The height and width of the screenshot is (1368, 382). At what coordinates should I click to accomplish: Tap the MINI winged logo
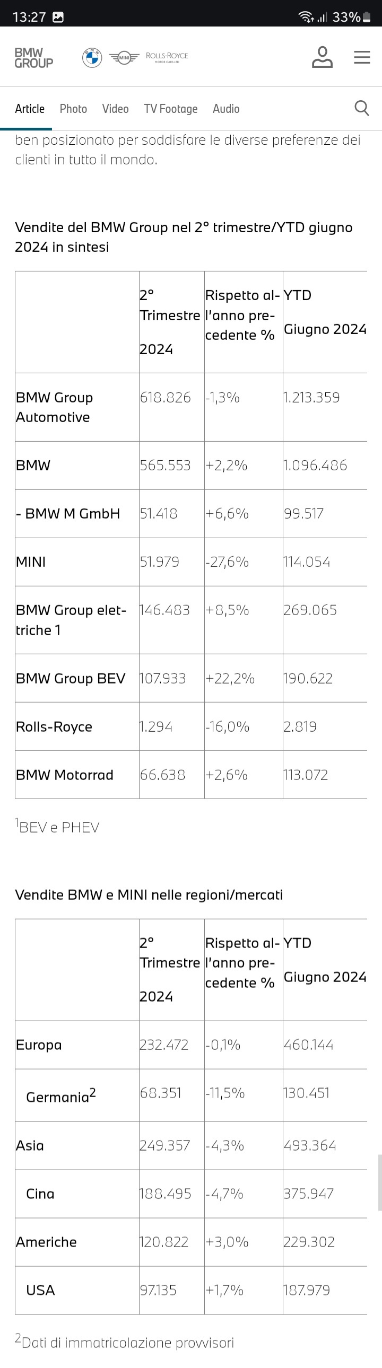point(123,57)
